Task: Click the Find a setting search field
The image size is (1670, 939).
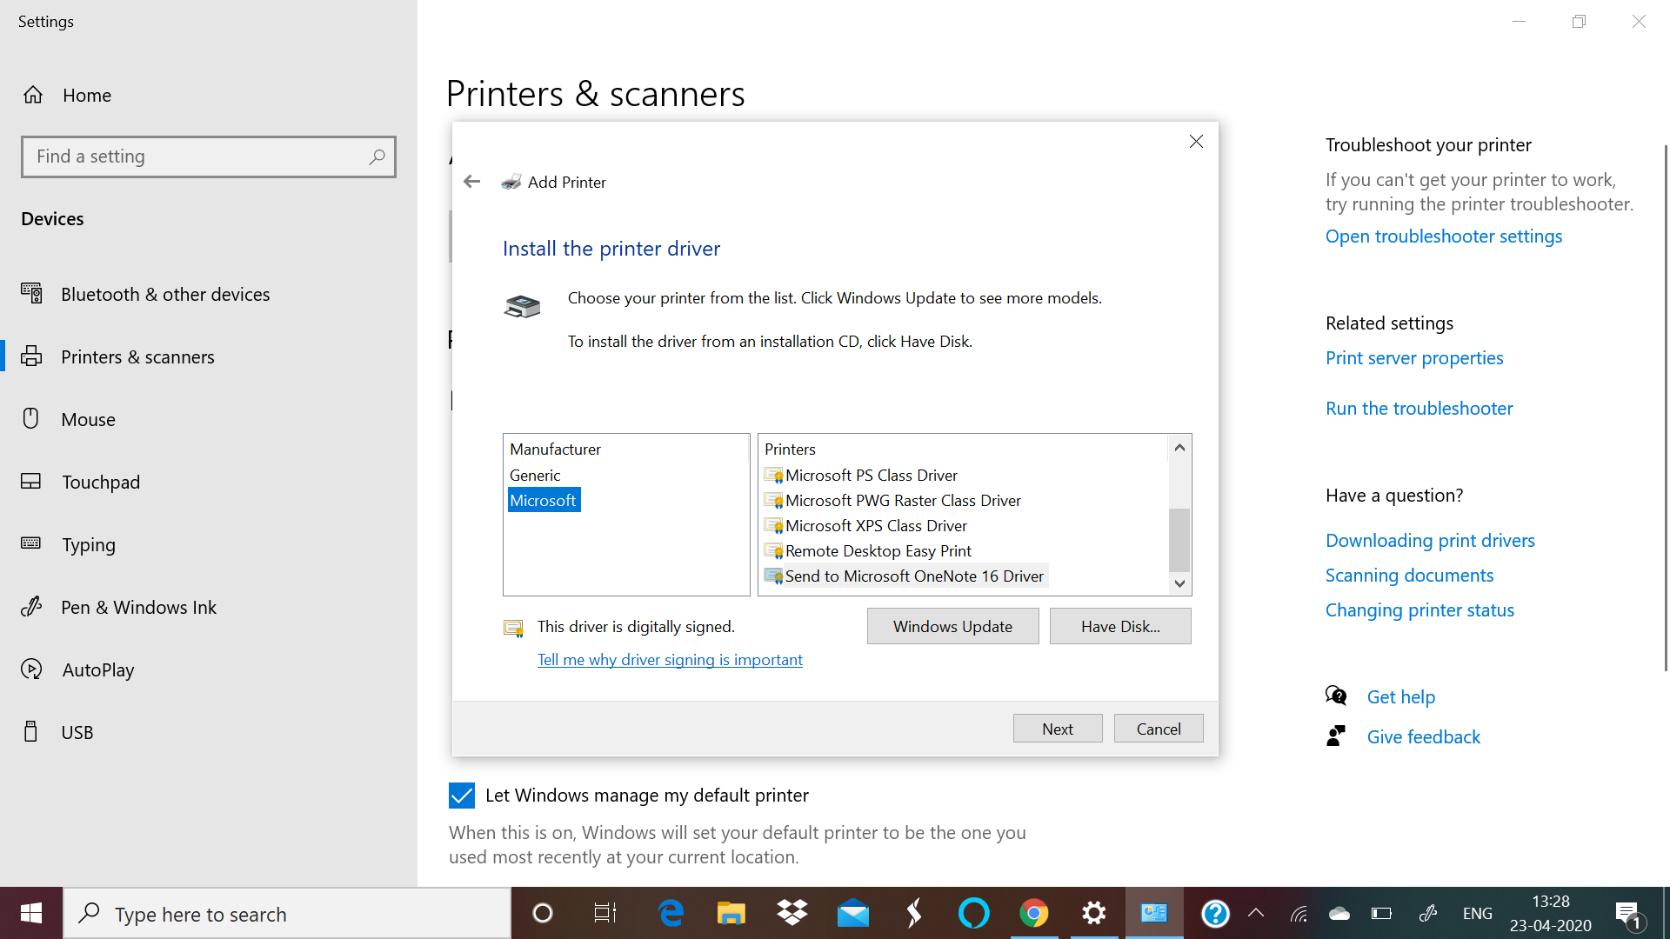Action: 209,156
